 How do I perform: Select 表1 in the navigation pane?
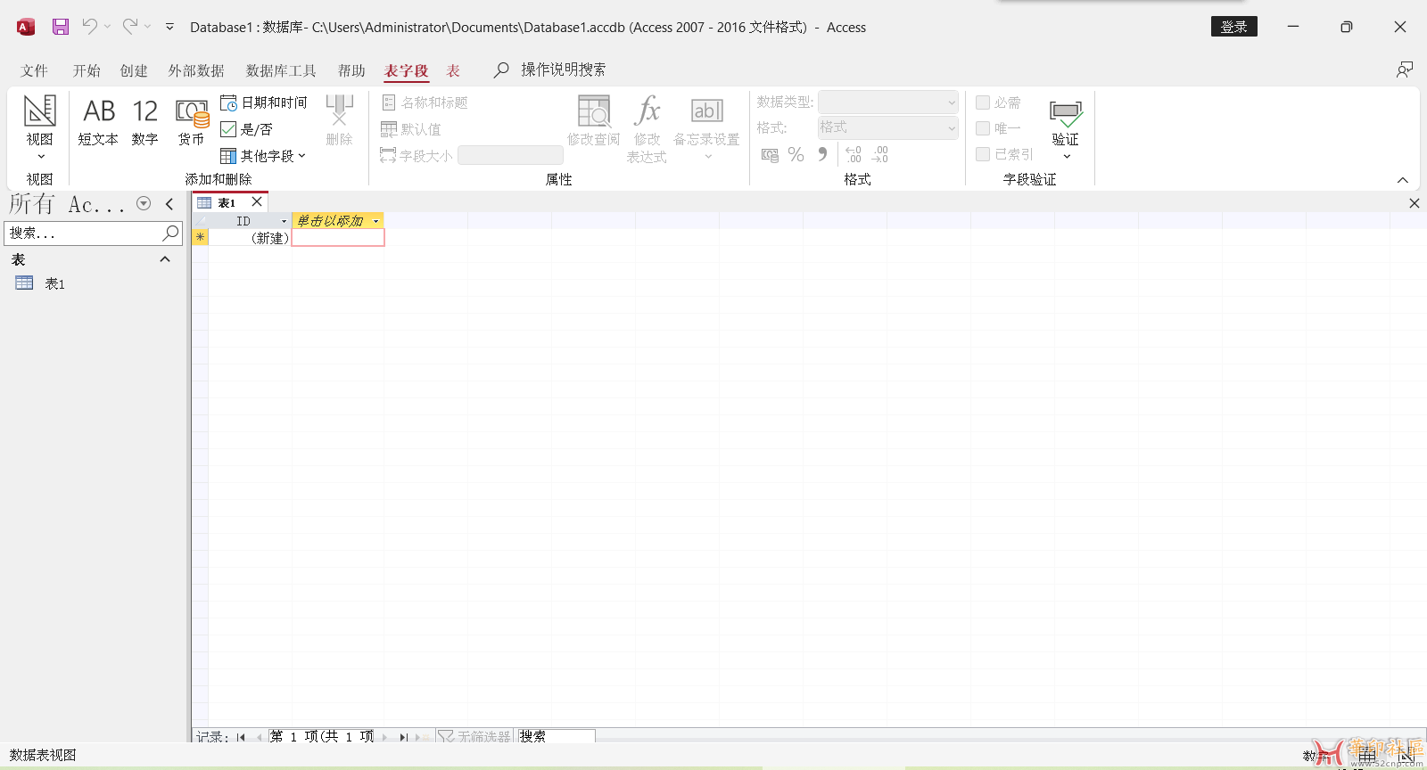tap(55, 283)
